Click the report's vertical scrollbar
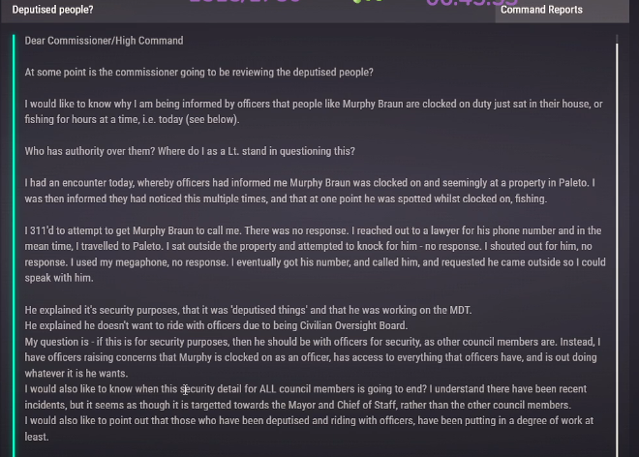 point(617,245)
